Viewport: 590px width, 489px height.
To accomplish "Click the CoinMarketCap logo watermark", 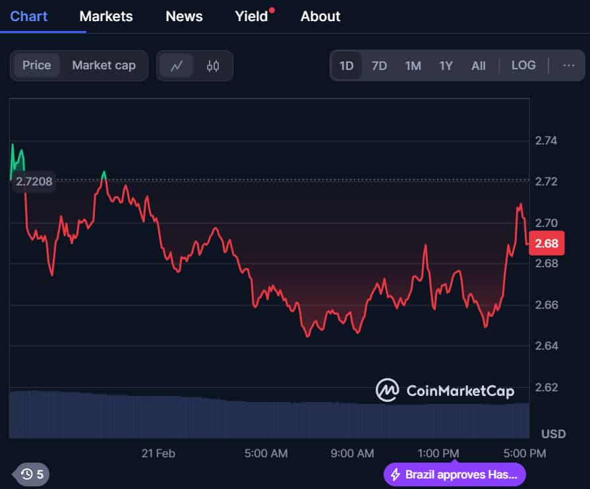I will coord(444,391).
